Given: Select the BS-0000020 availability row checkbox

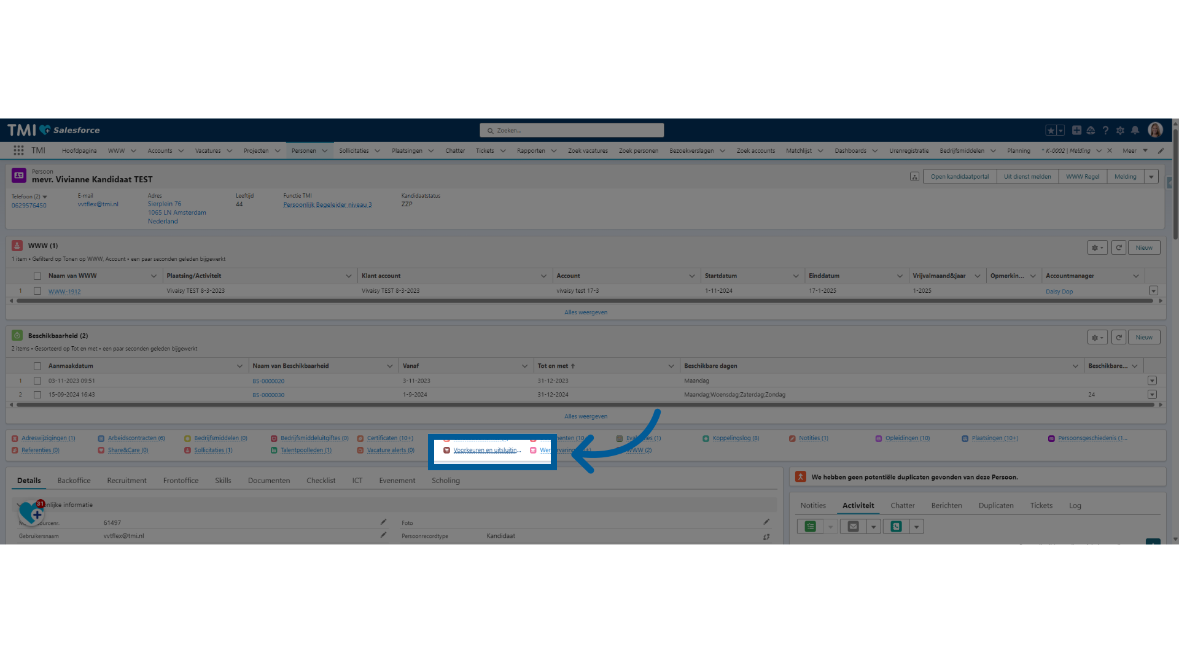Looking at the screenshot, I should (x=37, y=381).
